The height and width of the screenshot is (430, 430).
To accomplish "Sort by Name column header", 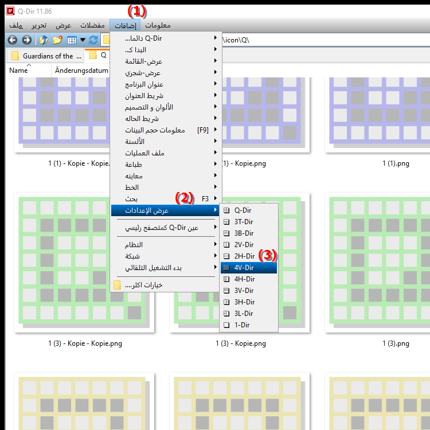I will [28, 71].
